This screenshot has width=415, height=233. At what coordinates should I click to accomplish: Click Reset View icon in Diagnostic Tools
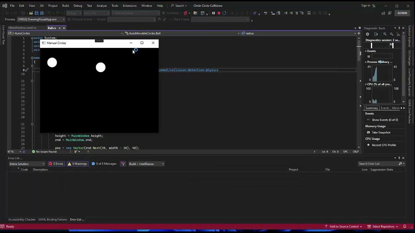click(398, 34)
